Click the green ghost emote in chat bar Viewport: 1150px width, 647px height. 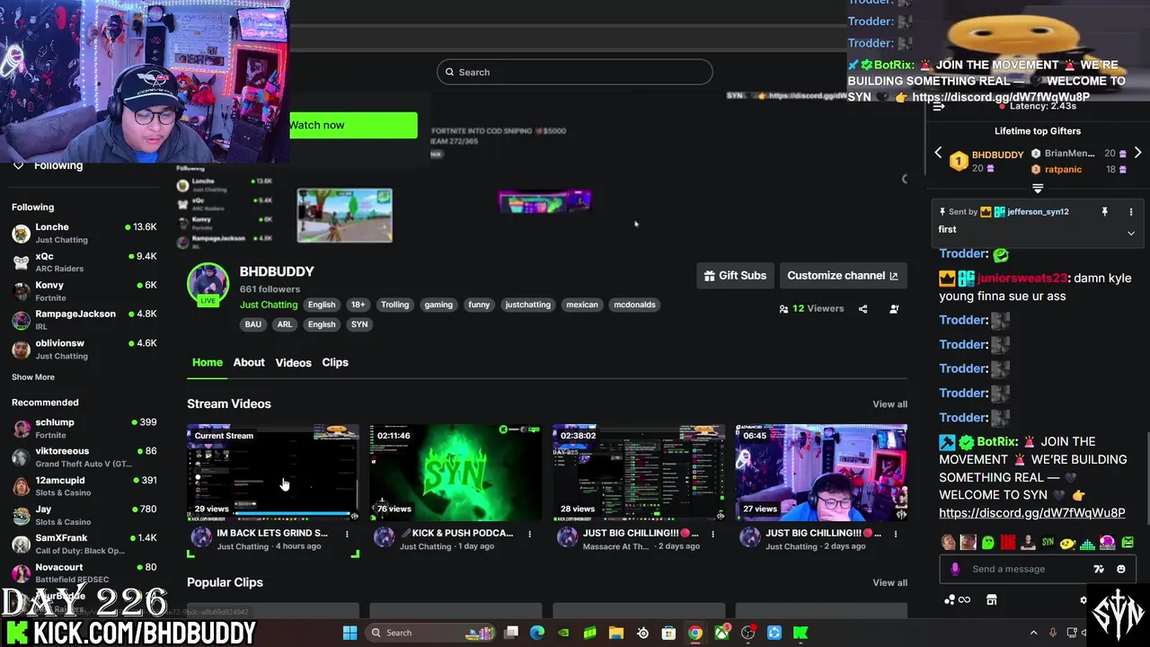[x=988, y=543]
